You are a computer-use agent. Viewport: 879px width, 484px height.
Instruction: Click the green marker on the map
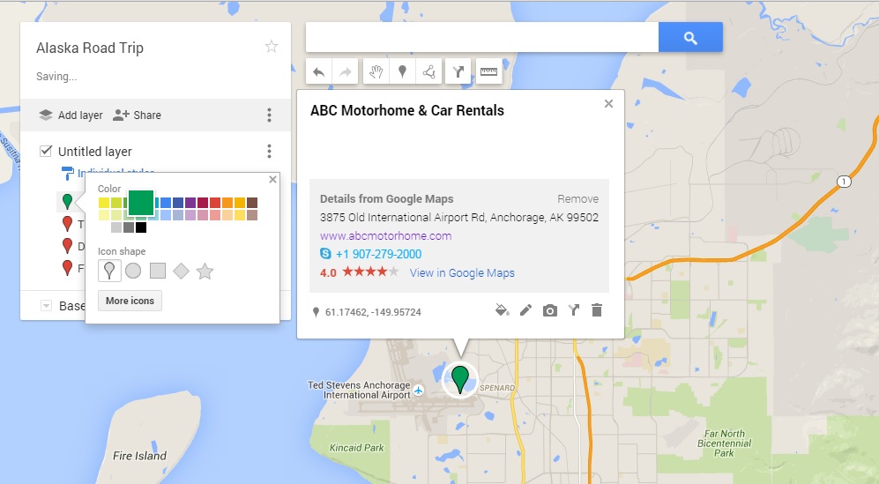459,379
